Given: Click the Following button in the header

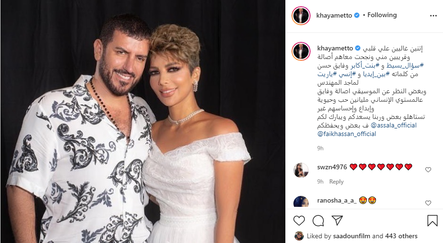Looking at the screenshot, I should 382,15.
